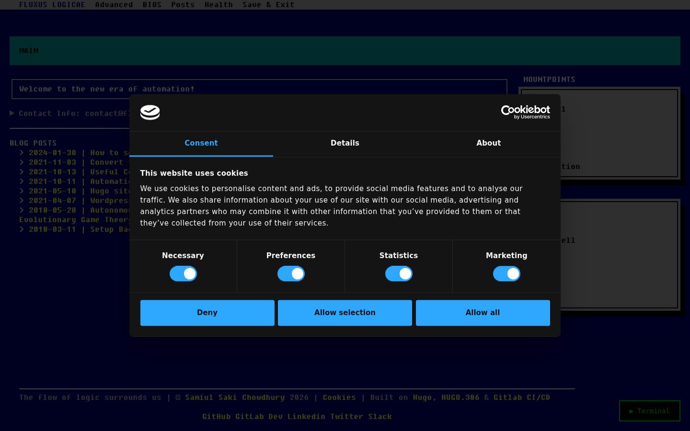Viewport: 690px width, 431px height.
Task: Switch to the Consent tab
Action: [201, 143]
